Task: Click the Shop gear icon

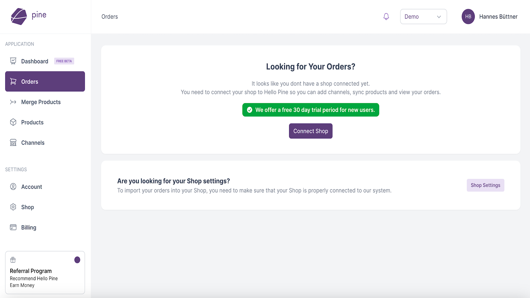Action: [x=13, y=207]
